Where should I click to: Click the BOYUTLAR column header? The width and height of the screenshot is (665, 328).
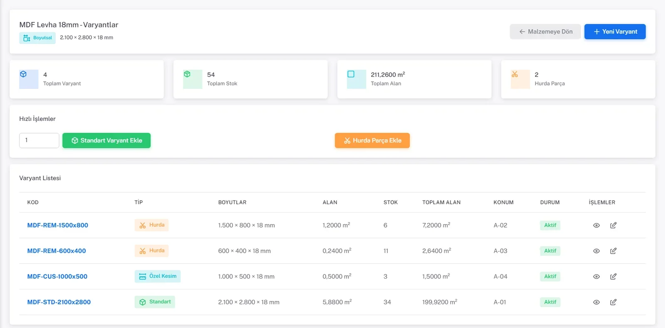(232, 203)
